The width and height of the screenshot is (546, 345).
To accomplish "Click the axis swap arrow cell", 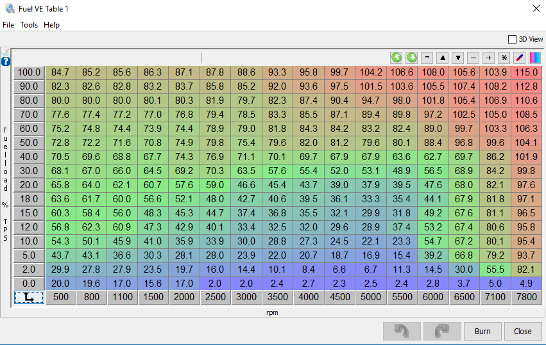I will [x=30, y=298].
